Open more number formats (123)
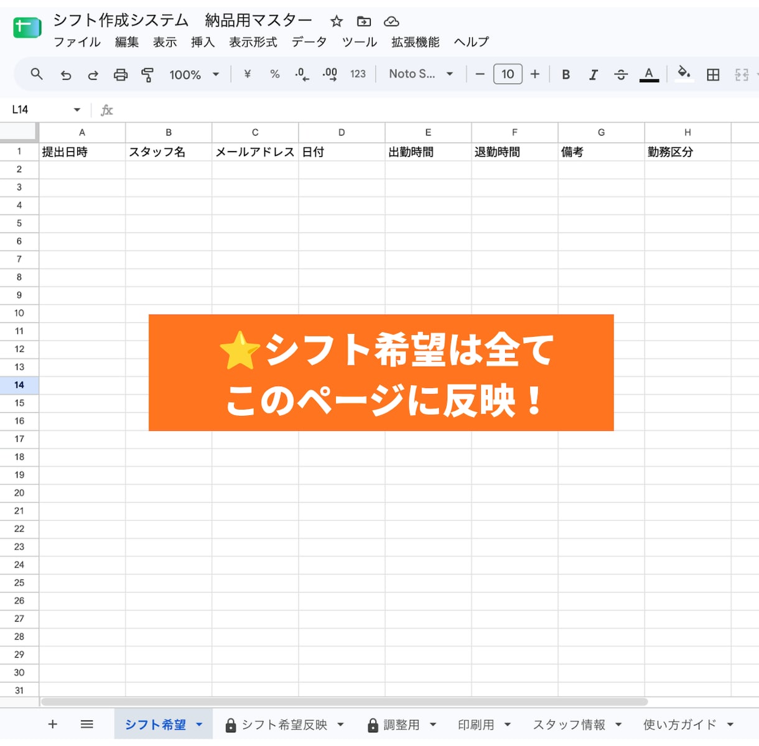 pyautogui.click(x=358, y=74)
